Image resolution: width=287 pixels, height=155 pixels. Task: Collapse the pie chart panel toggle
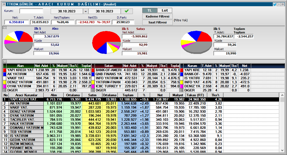coord(5,28)
